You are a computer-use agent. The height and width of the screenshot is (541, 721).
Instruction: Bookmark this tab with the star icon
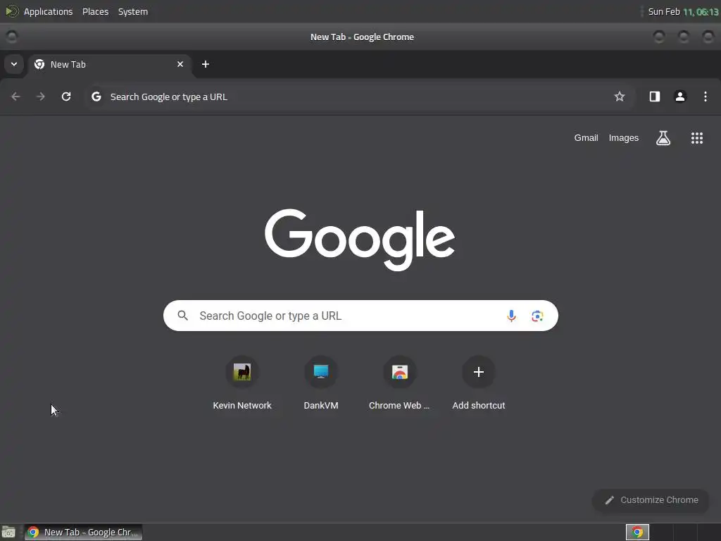tap(620, 97)
